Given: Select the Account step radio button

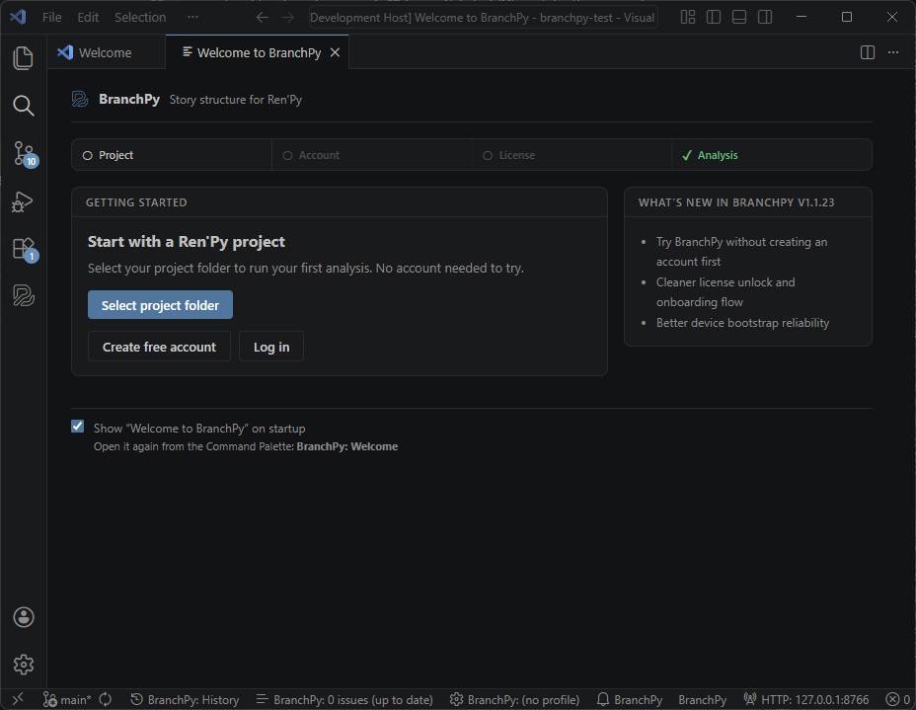Looking at the screenshot, I should [x=287, y=154].
